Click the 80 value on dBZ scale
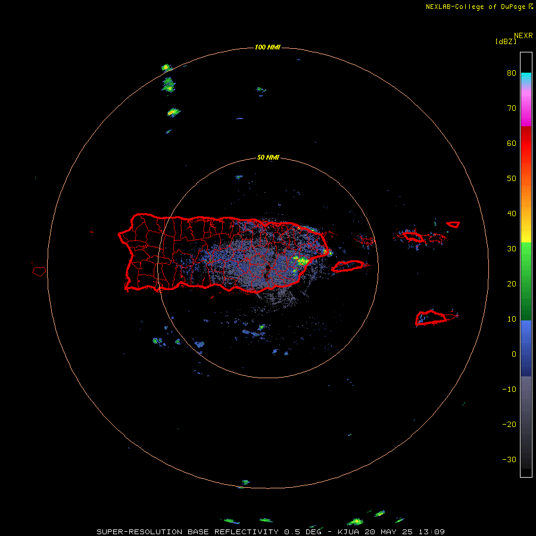The height and width of the screenshot is (536, 536). (x=512, y=73)
